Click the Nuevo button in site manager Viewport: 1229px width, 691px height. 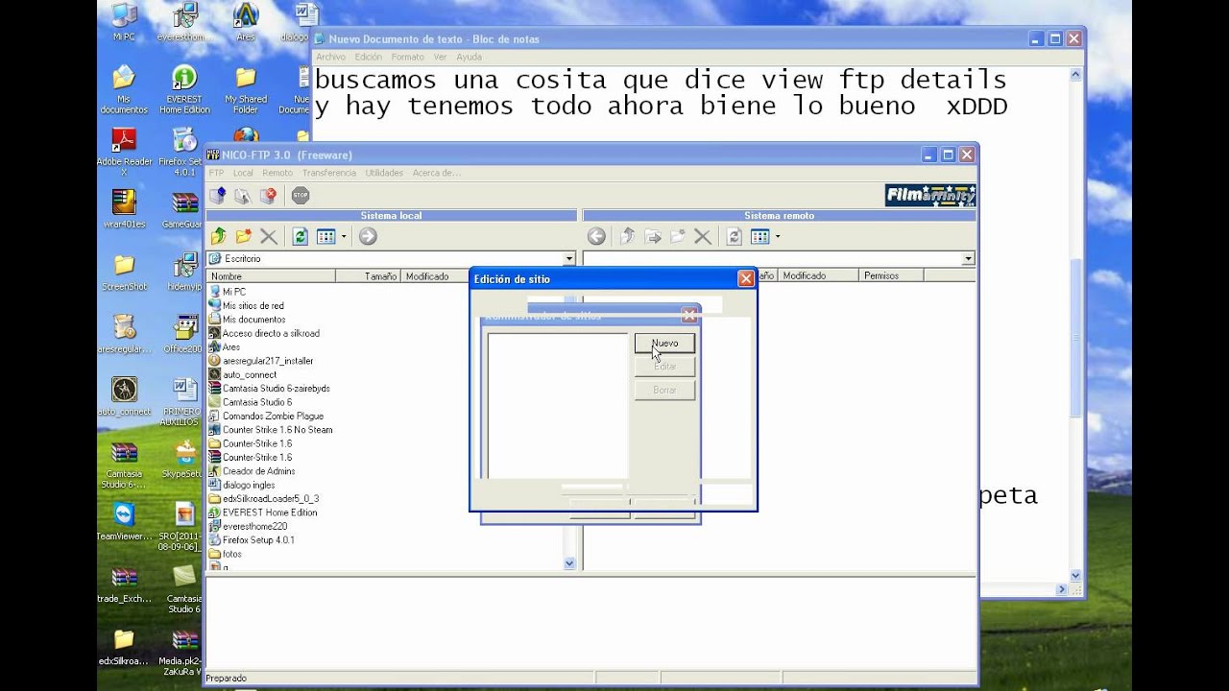pos(664,343)
